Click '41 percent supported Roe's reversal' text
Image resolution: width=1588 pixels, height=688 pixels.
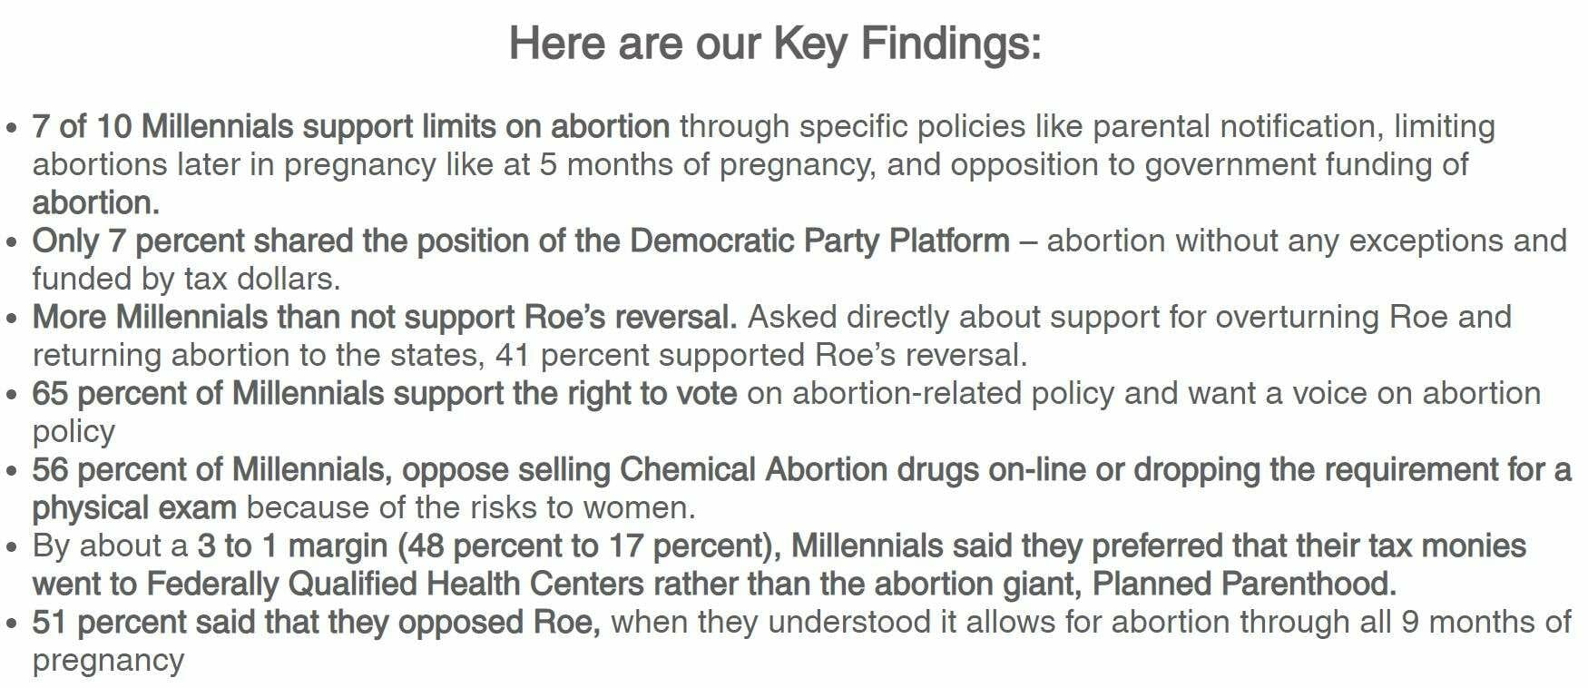tap(761, 355)
